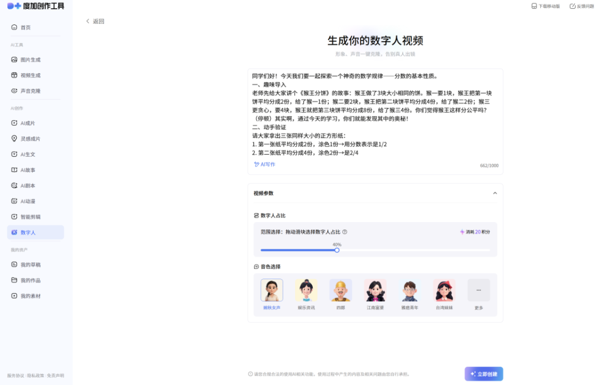Open the AI剧本 sidebar icon
599x385 pixels.
click(14, 186)
